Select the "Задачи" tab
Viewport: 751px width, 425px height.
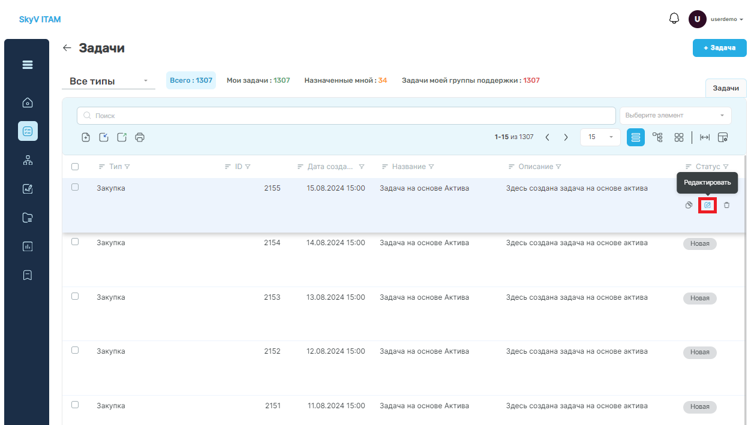pos(726,88)
